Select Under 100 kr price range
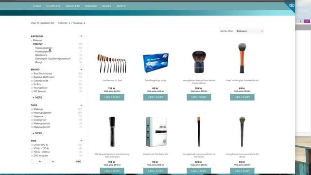The width and height of the screenshot is (311, 175). click(x=32, y=145)
